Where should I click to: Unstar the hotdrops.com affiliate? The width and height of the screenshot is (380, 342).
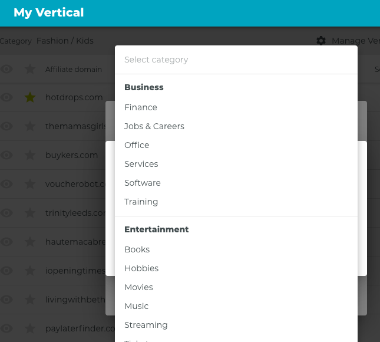30,98
